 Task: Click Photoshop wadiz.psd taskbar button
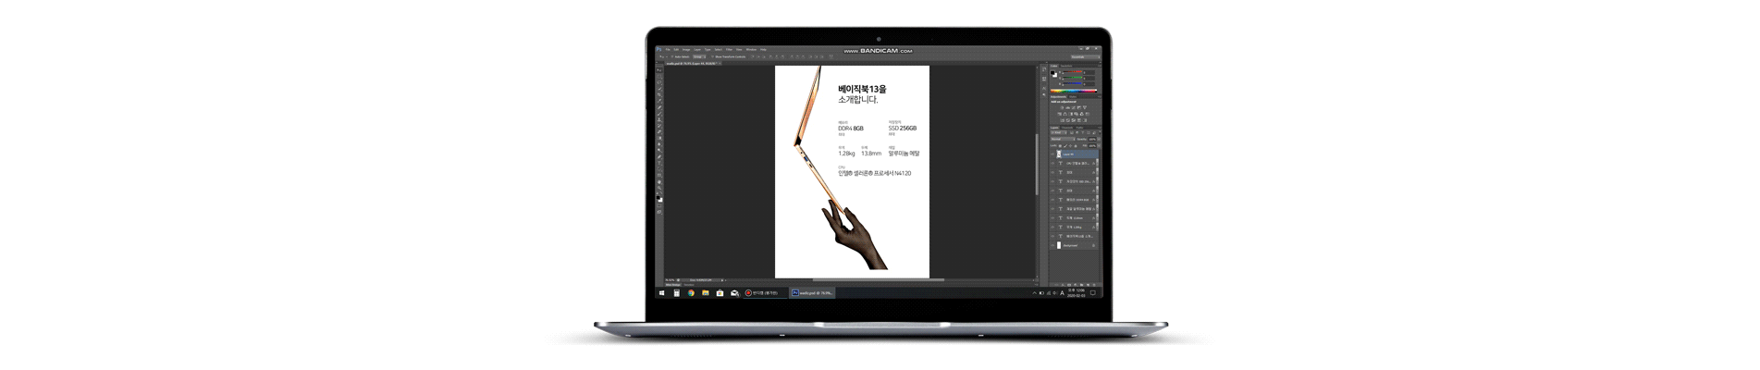pos(812,293)
